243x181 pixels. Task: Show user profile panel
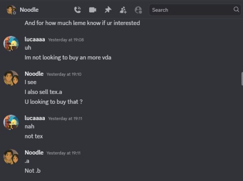(x=138, y=10)
